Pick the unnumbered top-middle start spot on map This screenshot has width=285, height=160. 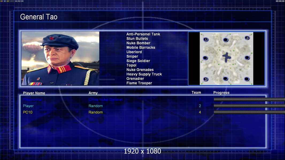point(226,40)
